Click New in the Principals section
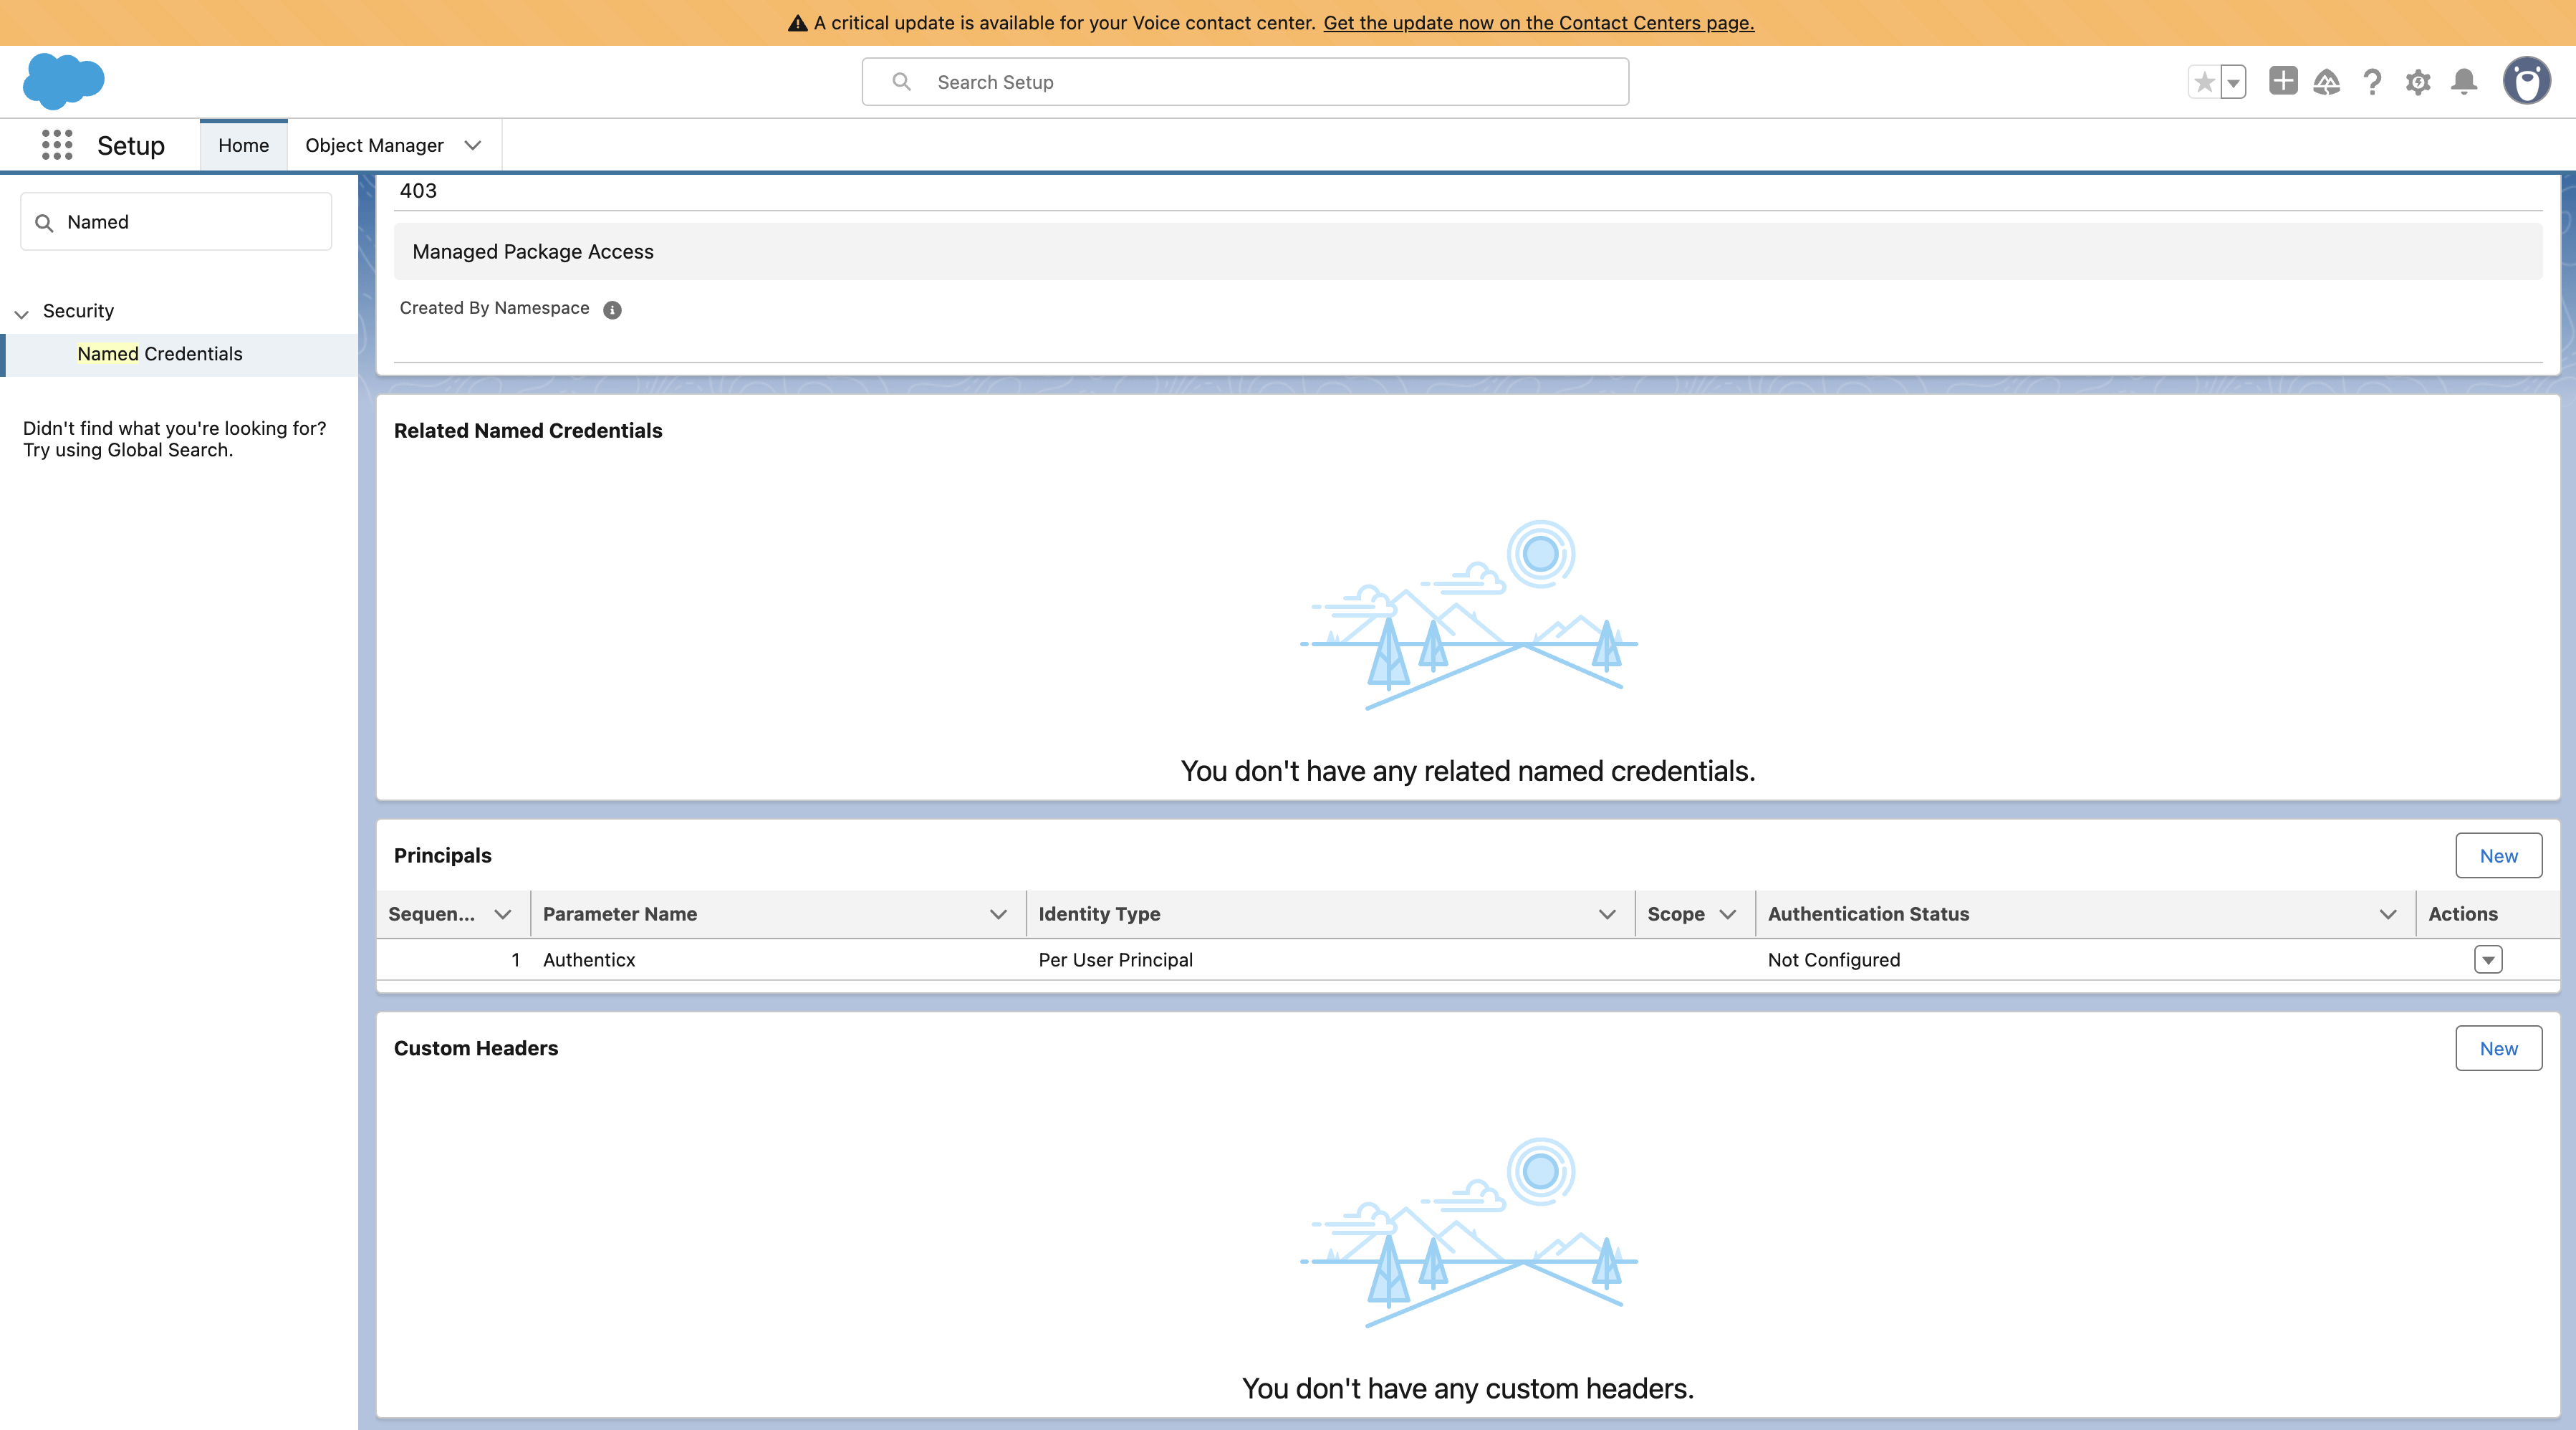This screenshot has height=1430, width=2576. pos(2498,856)
